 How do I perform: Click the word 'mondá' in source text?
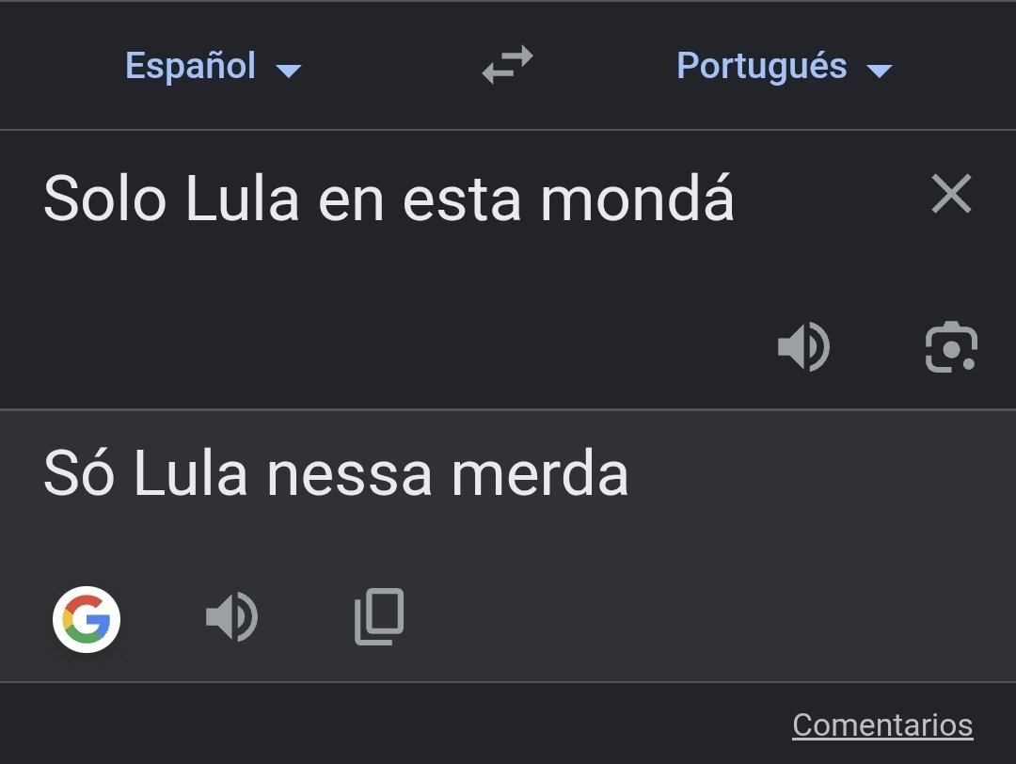tap(636, 198)
